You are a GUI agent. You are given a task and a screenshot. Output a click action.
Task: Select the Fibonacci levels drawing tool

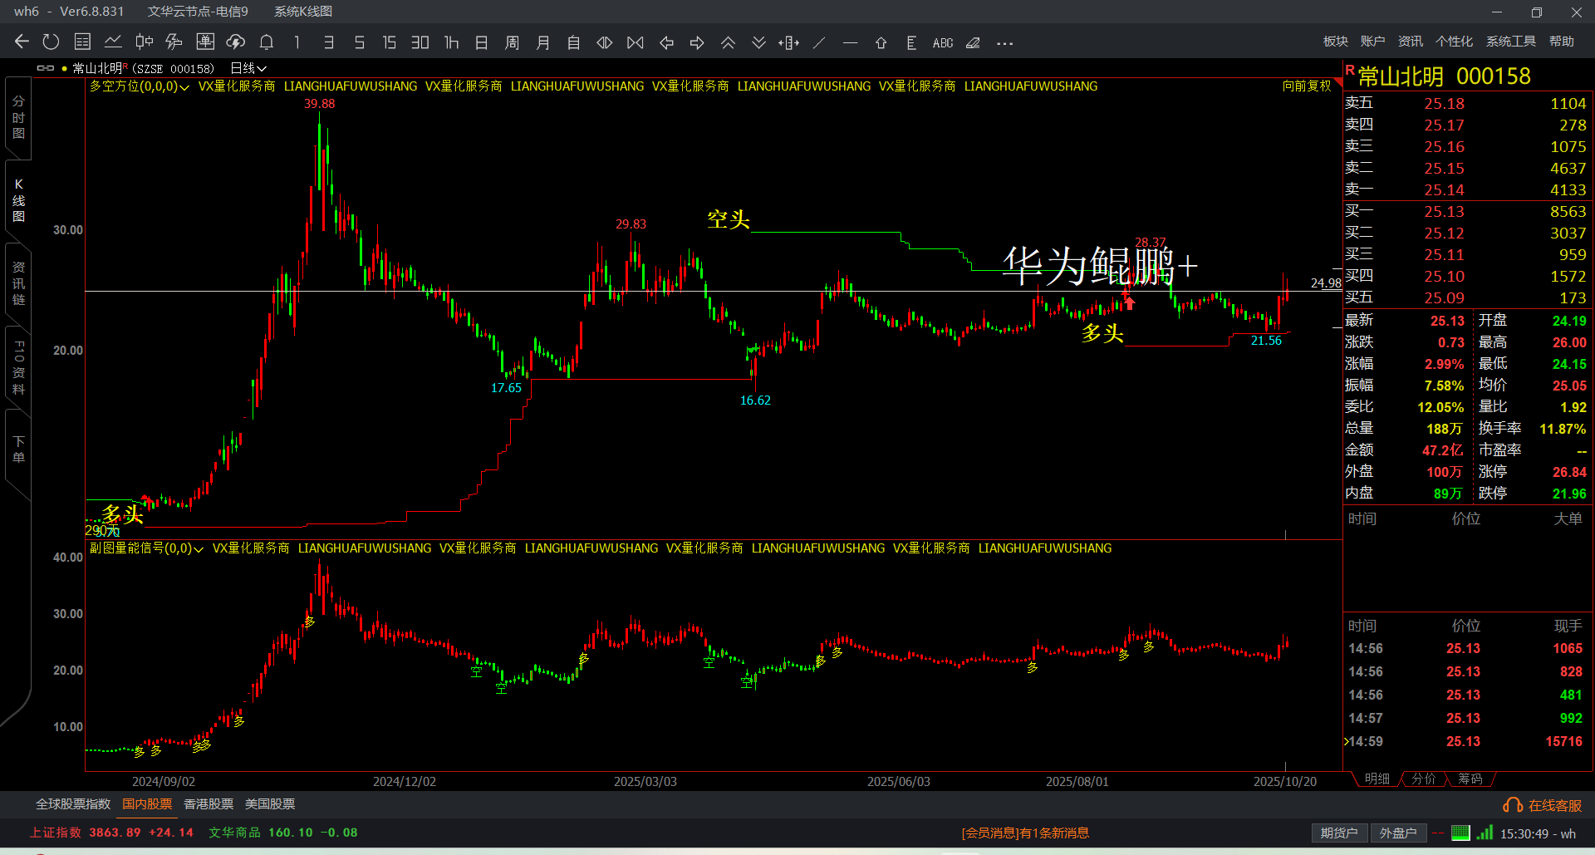click(x=911, y=42)
